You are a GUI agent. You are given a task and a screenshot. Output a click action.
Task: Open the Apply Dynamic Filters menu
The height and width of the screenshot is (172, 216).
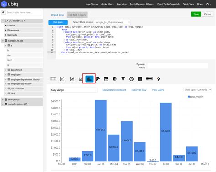[142, 4]
